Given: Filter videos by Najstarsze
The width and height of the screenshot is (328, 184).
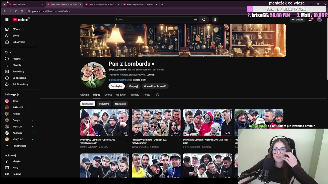Looking at the screenshot, I should [x=120, y=104].
